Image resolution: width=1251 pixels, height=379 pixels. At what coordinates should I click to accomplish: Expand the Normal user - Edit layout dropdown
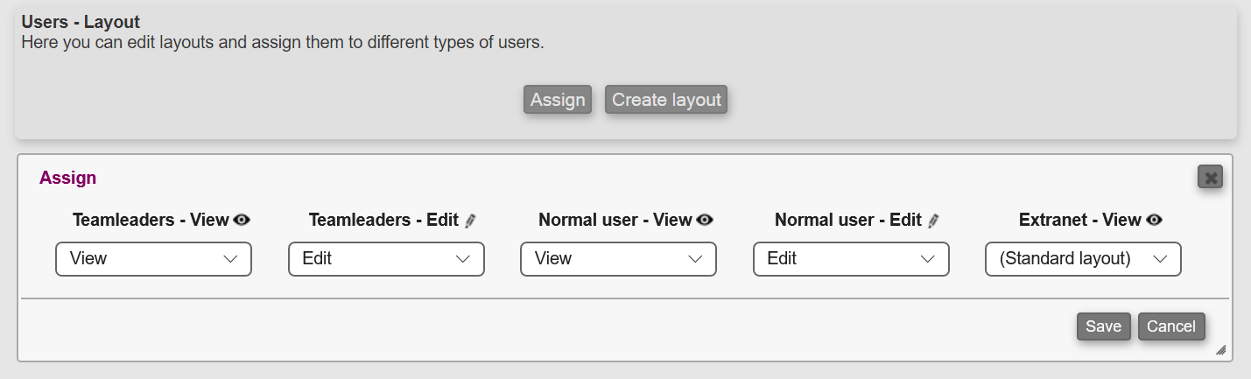pyautogui.click(x=851, y=259)
